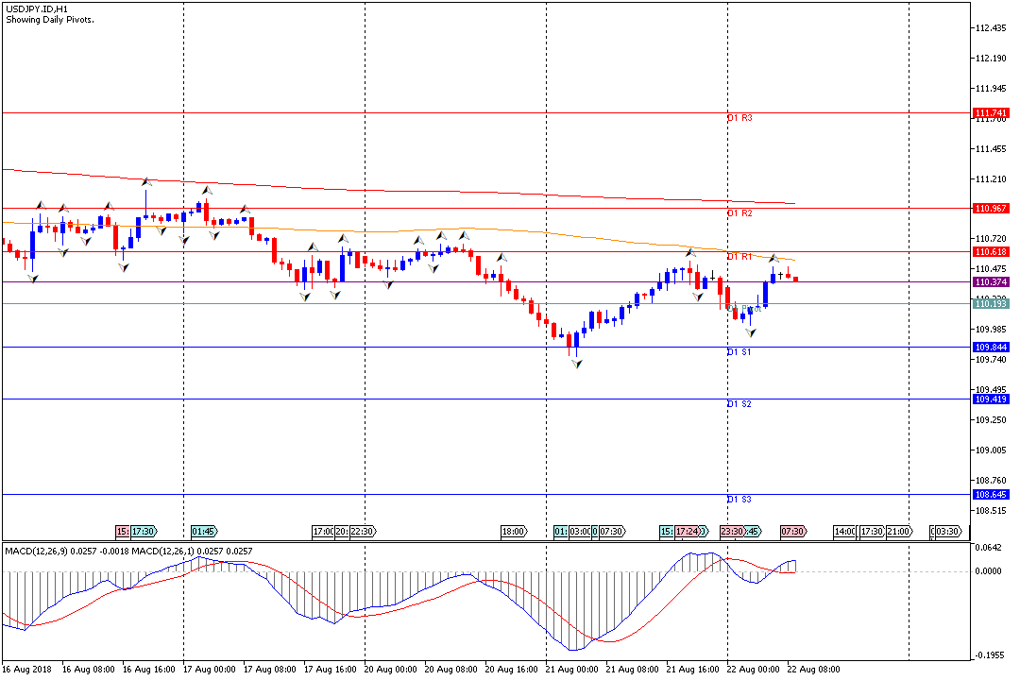
Task: Click the 20 Aug 00:00 date label
Action: pos(391,670)
